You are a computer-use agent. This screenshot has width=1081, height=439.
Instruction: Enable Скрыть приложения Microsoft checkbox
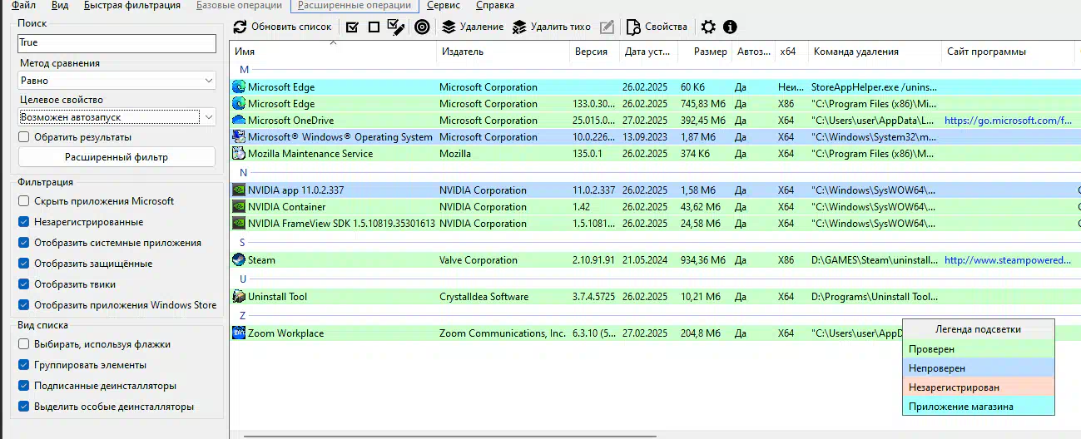tap(23, 201)
